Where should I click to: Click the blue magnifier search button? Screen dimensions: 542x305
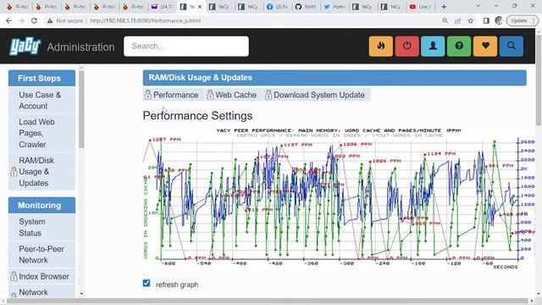[512, 46]
